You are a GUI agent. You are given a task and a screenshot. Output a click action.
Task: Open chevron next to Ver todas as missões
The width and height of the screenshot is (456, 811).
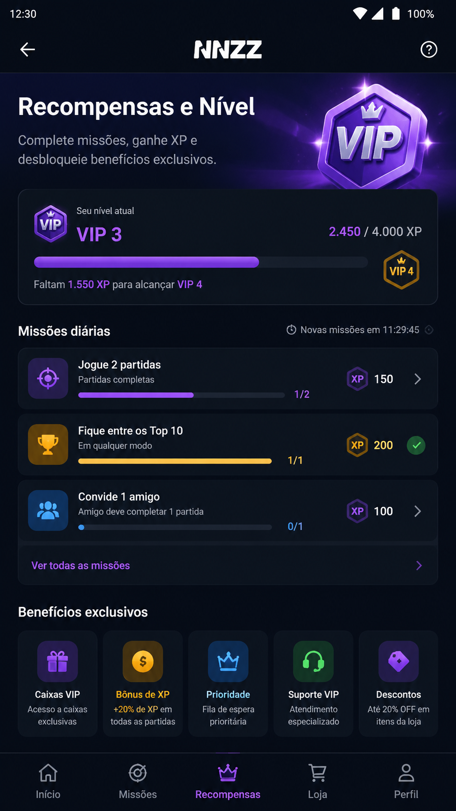419,566
